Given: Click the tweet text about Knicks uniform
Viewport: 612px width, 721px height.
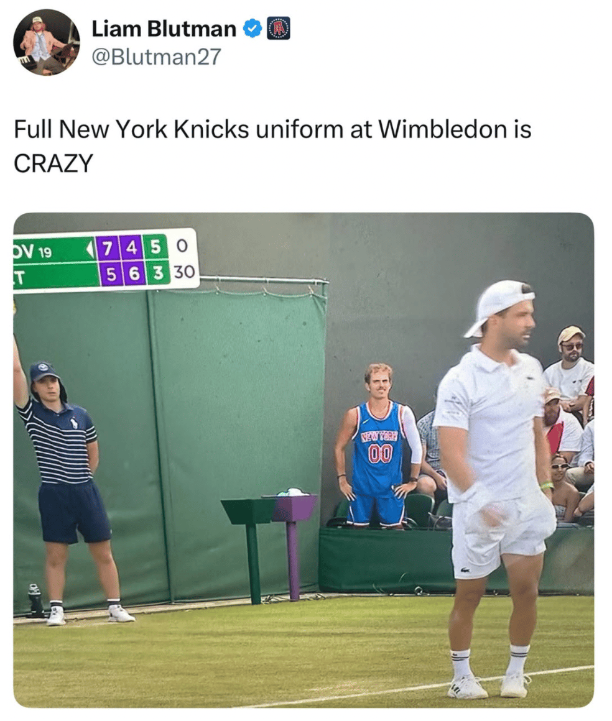Looking at the screenshot, I should point(272,146).
